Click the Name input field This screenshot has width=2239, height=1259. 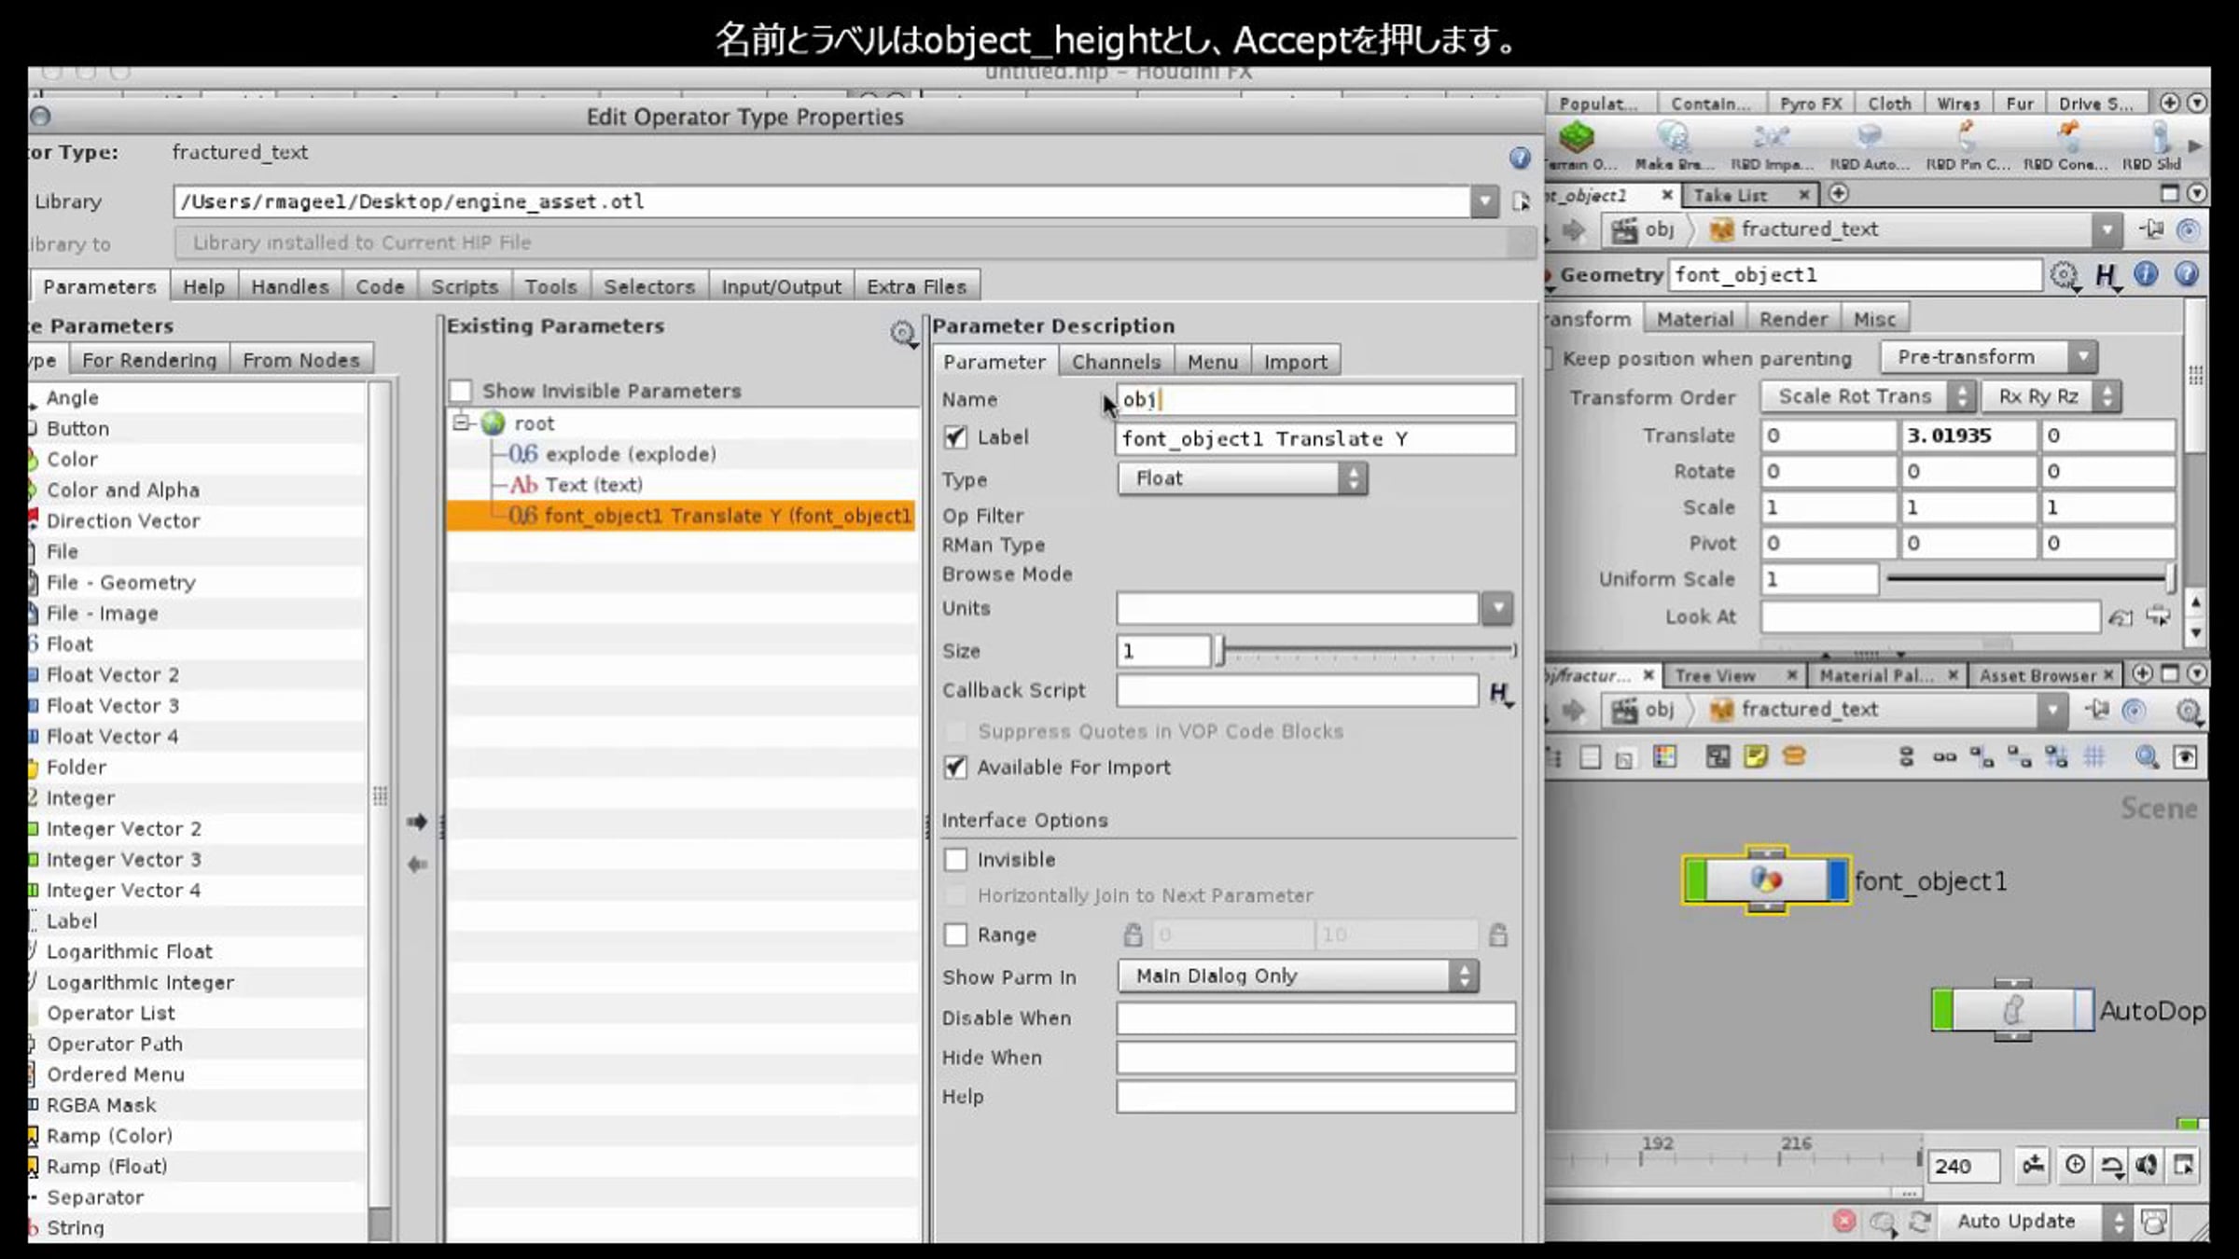tap(1315, 399)
